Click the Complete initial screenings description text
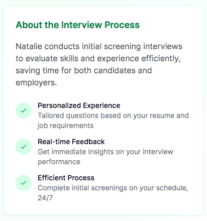Viewport: 207px width, 221px height. 113,193
